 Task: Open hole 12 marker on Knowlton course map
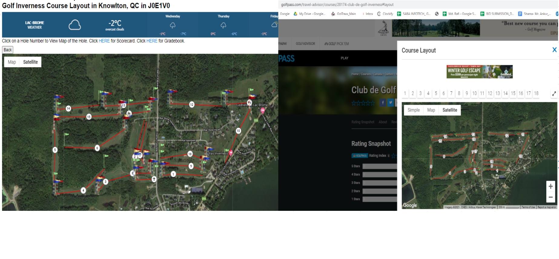pyautogui.click(x=192, y=105)
